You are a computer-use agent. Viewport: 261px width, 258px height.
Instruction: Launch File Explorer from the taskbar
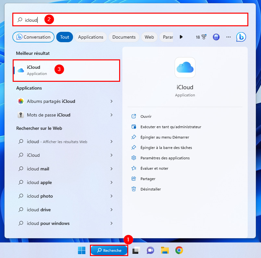coord(165,250)
